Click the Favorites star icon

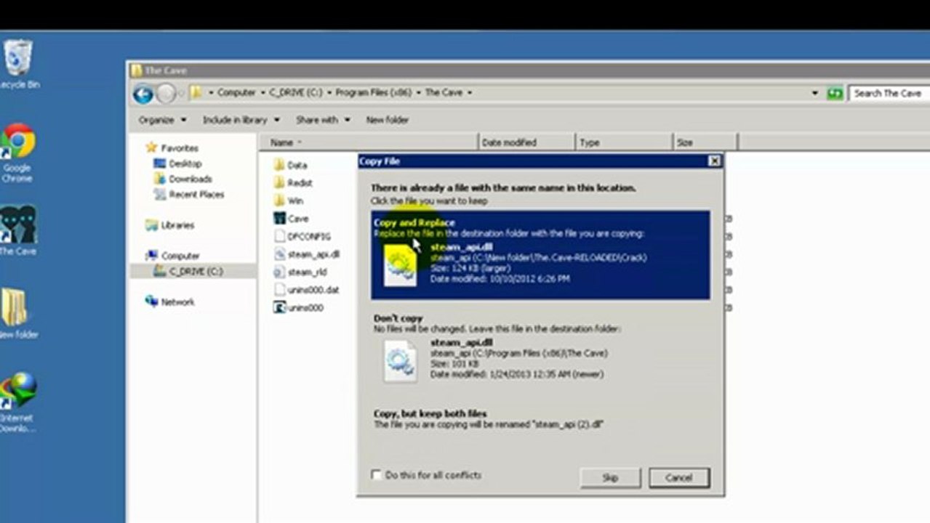[151, 147]
